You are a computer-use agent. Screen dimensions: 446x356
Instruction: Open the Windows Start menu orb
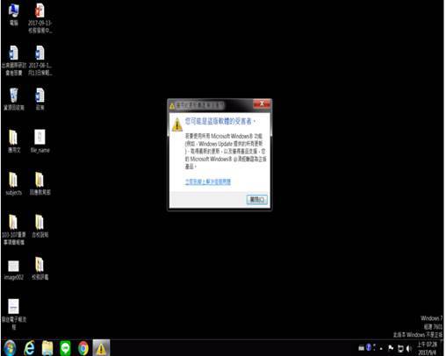pyautogui.click(x=10, y=348)
